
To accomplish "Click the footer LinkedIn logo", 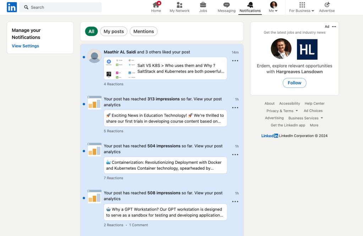I will click(269, 136).
